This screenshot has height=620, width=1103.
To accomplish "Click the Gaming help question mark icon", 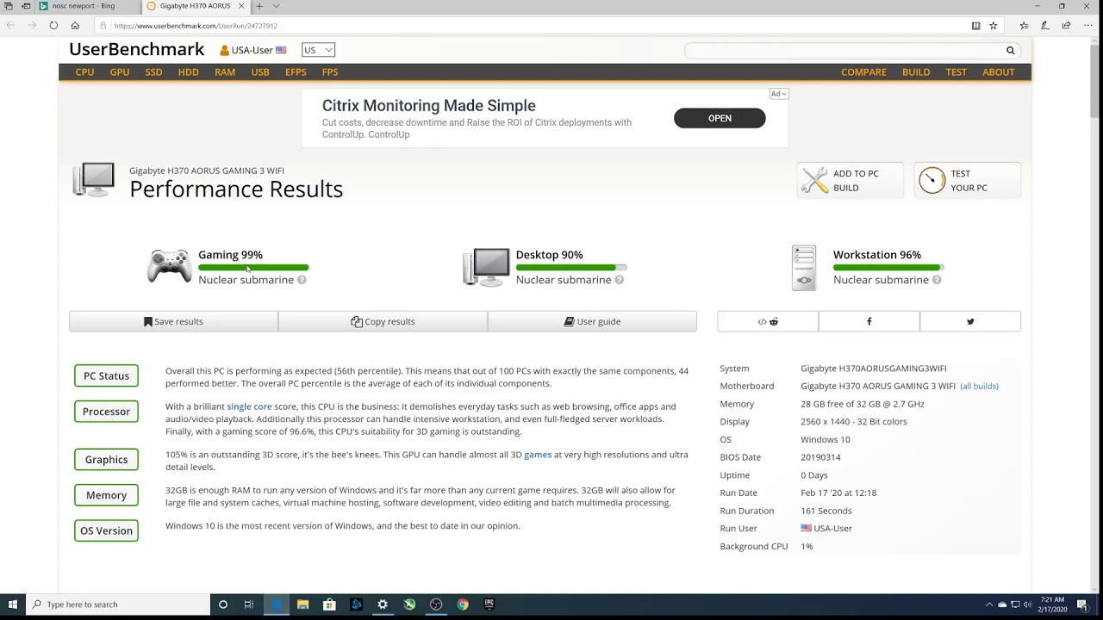I will pos(302,280).
